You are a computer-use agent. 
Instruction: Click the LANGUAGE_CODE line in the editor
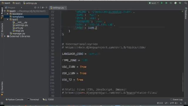81,54
